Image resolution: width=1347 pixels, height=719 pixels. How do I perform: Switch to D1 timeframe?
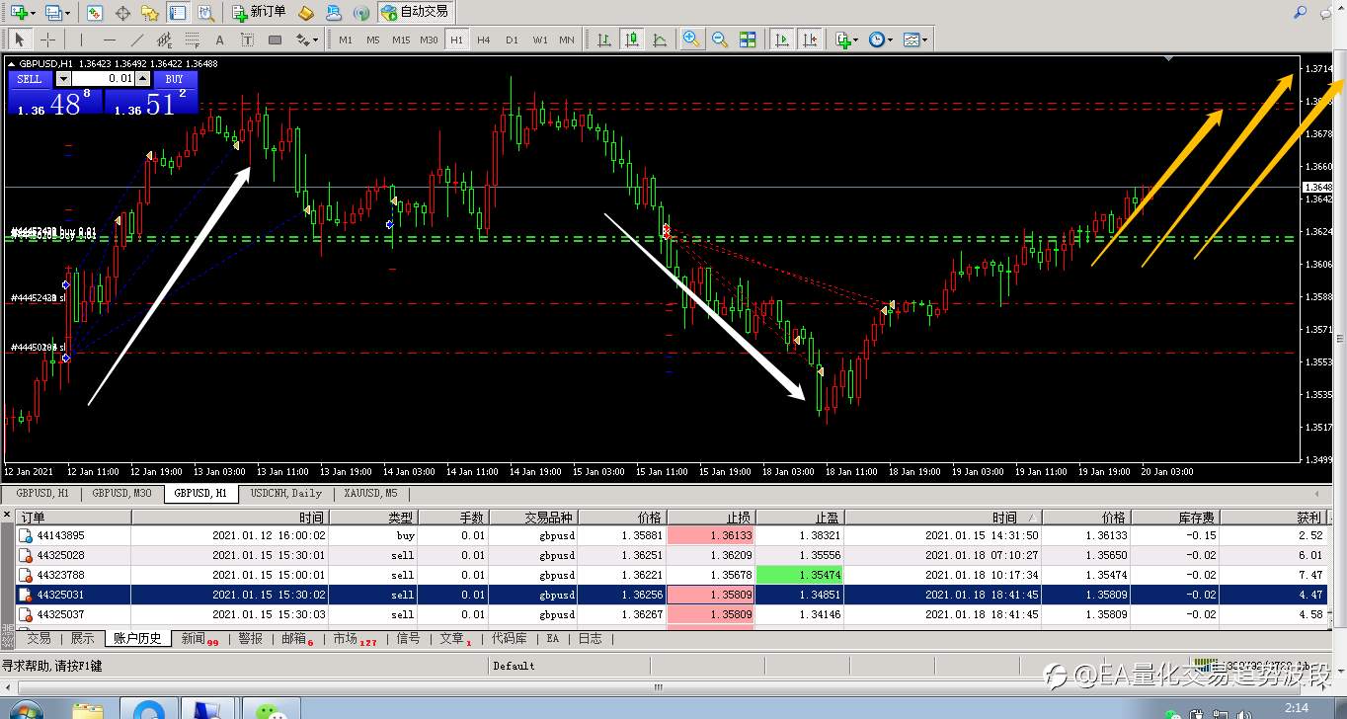click(x=512, y=40)
